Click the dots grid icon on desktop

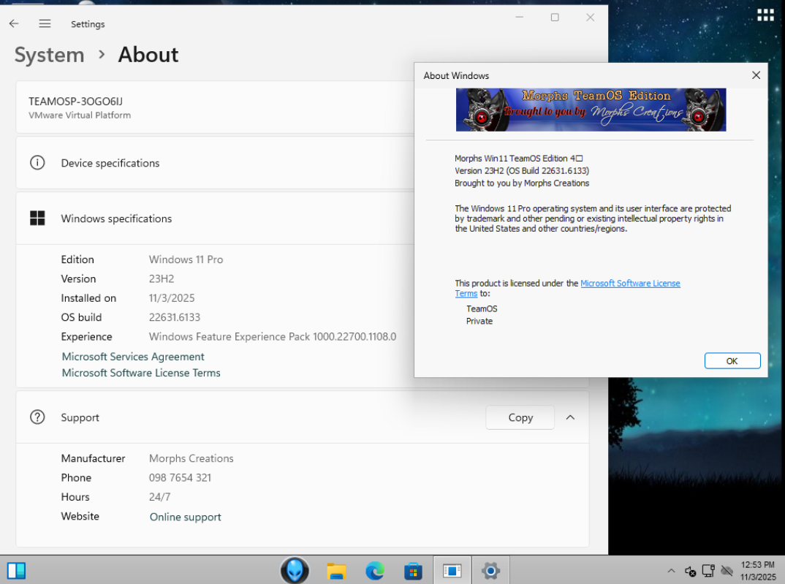pyautogui.click(x=765, y=15)
